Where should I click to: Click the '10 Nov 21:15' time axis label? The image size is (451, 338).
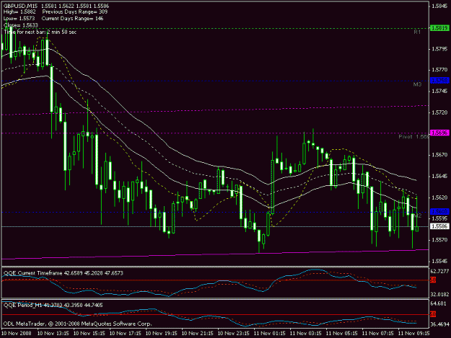198,334
